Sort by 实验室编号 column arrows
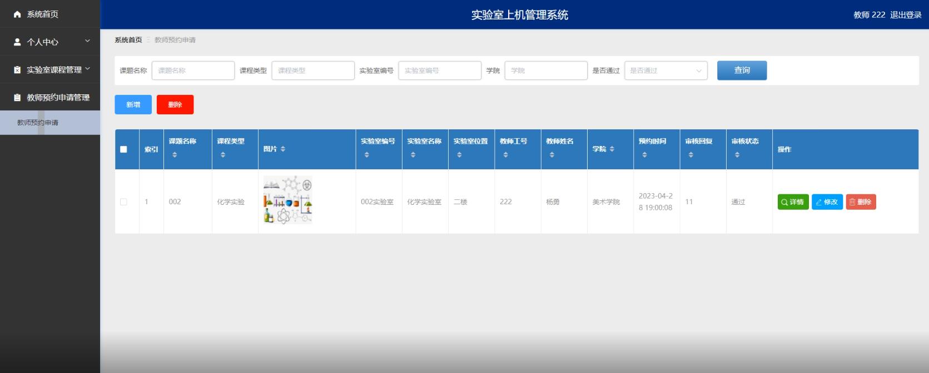The image size is (929, 373). [366, 155]
